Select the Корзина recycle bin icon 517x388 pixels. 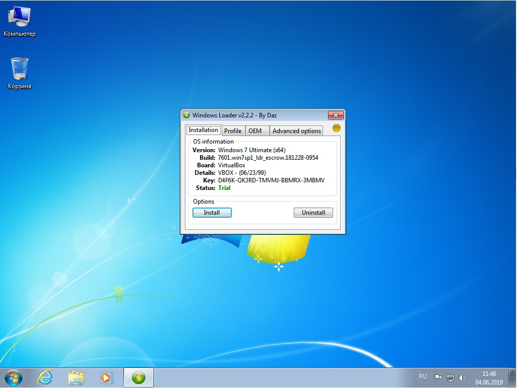tap(20, 73)
